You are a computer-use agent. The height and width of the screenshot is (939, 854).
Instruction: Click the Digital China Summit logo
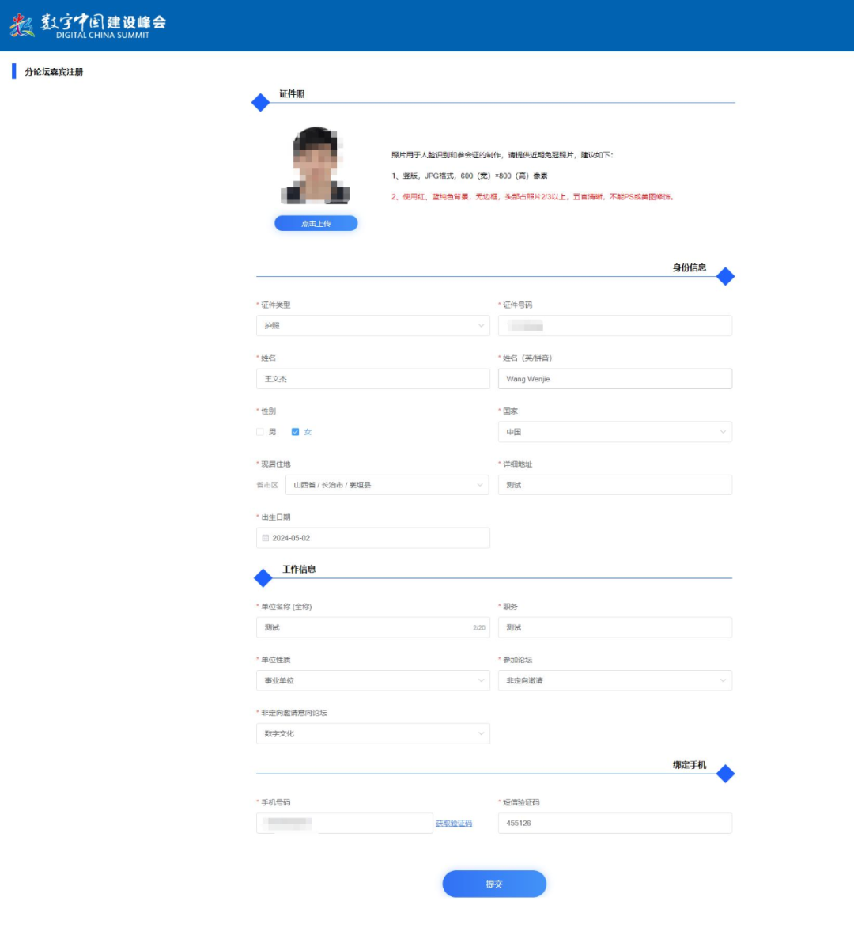[88, 25]
